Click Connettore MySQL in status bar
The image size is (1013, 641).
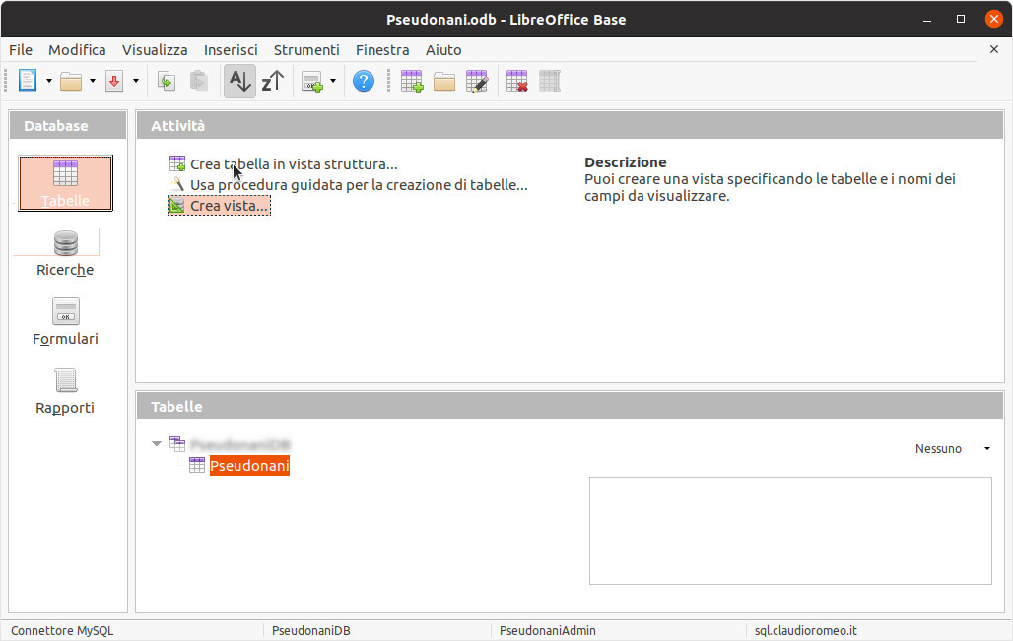point(62,631)
